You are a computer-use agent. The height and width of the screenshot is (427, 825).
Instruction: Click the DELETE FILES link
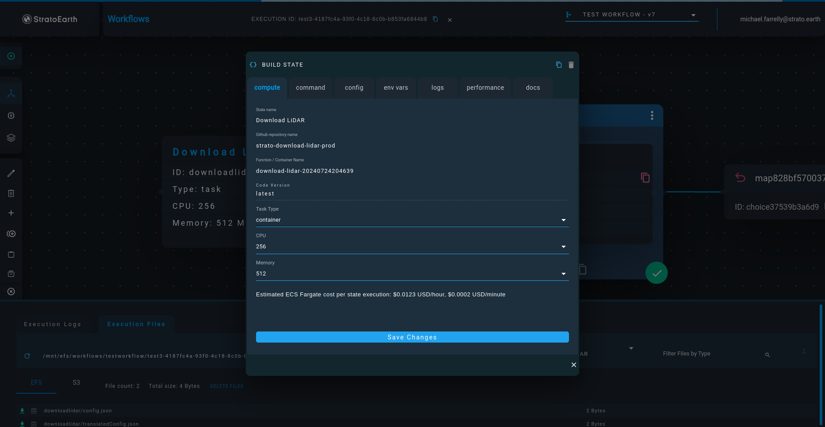click(227, 387)
